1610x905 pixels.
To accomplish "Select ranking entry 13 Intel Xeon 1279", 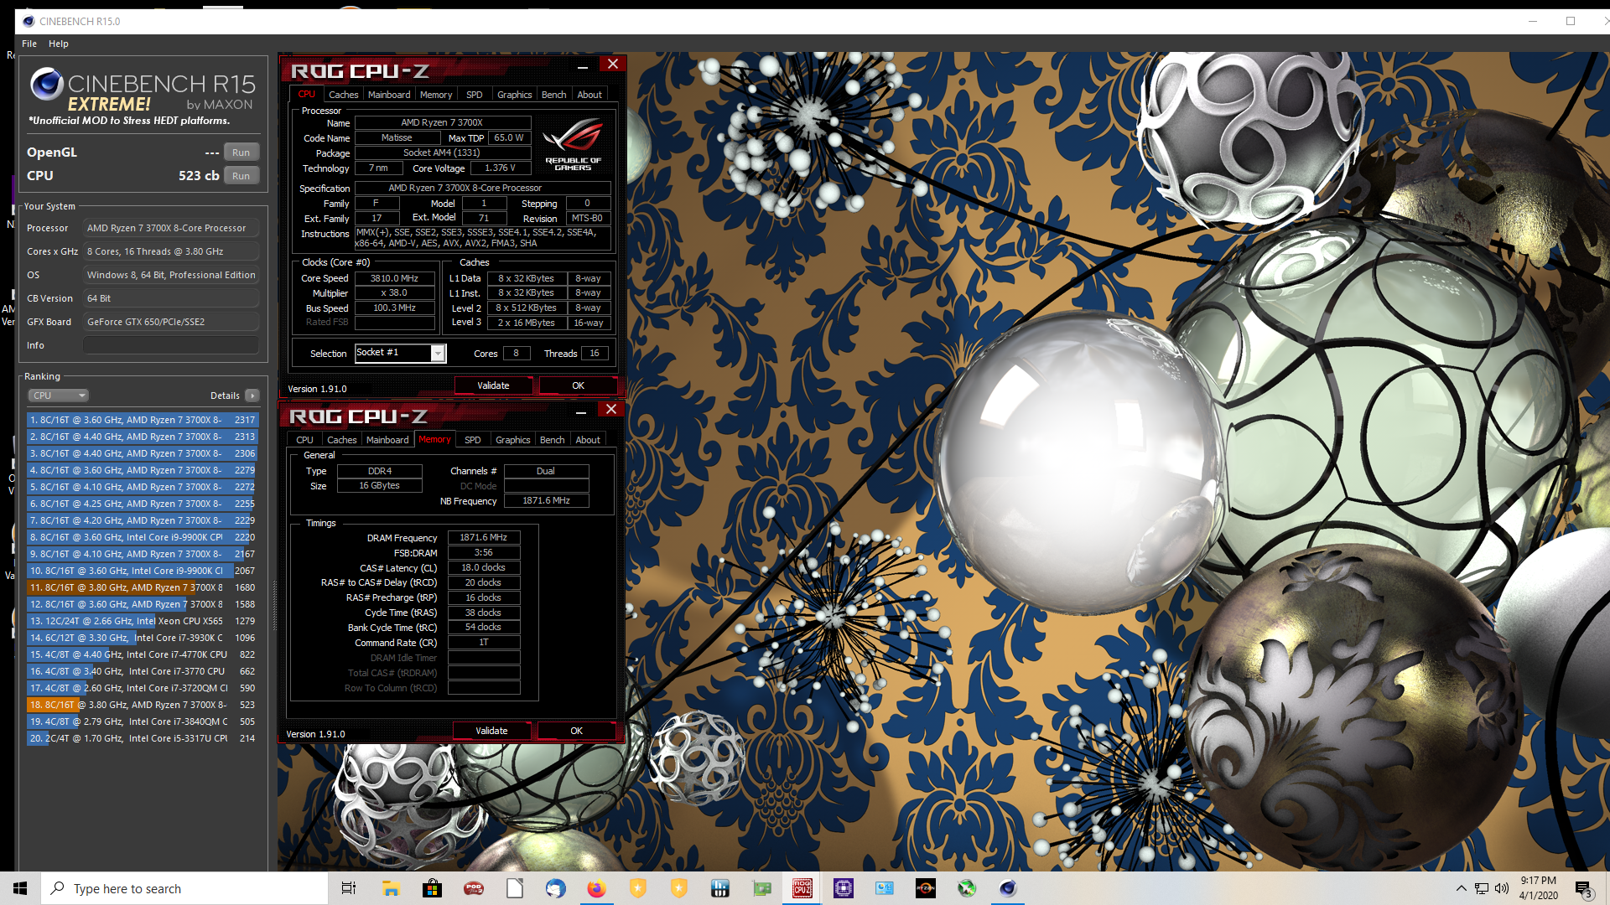I will tap(143, 621).
